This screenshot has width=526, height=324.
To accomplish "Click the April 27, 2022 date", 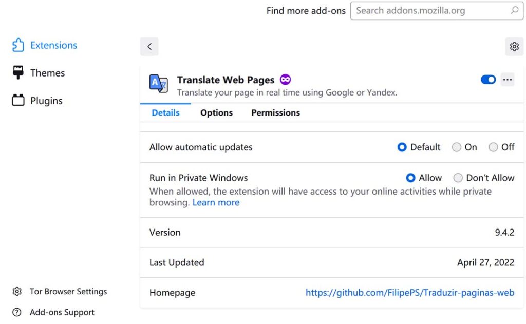I will 486,262.
